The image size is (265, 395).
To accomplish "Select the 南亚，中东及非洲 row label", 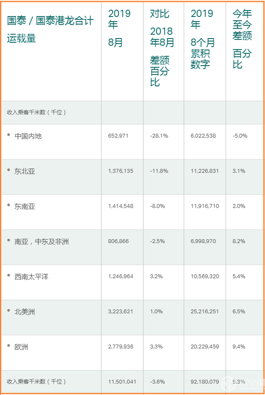I will [x=41, y=242].
